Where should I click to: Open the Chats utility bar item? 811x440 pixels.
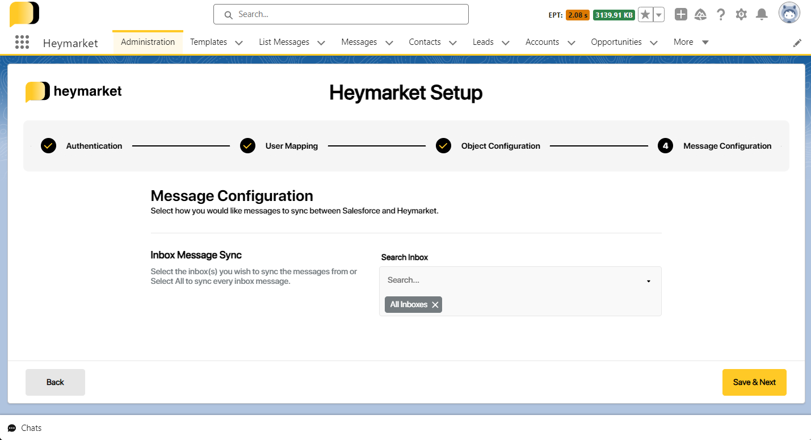coord(25,428)
